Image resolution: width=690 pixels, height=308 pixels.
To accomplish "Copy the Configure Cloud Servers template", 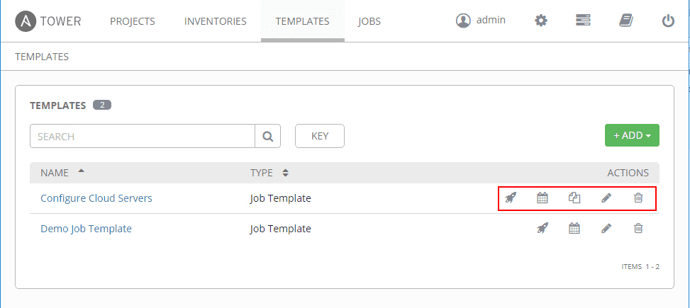I will 574,198.
